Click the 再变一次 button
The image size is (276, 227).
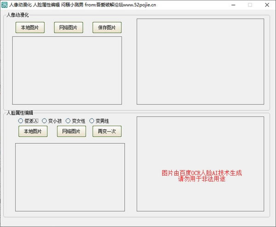(x=107, y=131)
